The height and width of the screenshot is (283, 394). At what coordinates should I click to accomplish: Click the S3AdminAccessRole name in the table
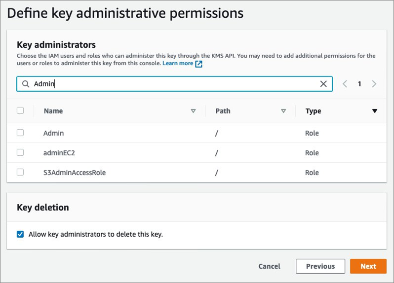[75, 173]
